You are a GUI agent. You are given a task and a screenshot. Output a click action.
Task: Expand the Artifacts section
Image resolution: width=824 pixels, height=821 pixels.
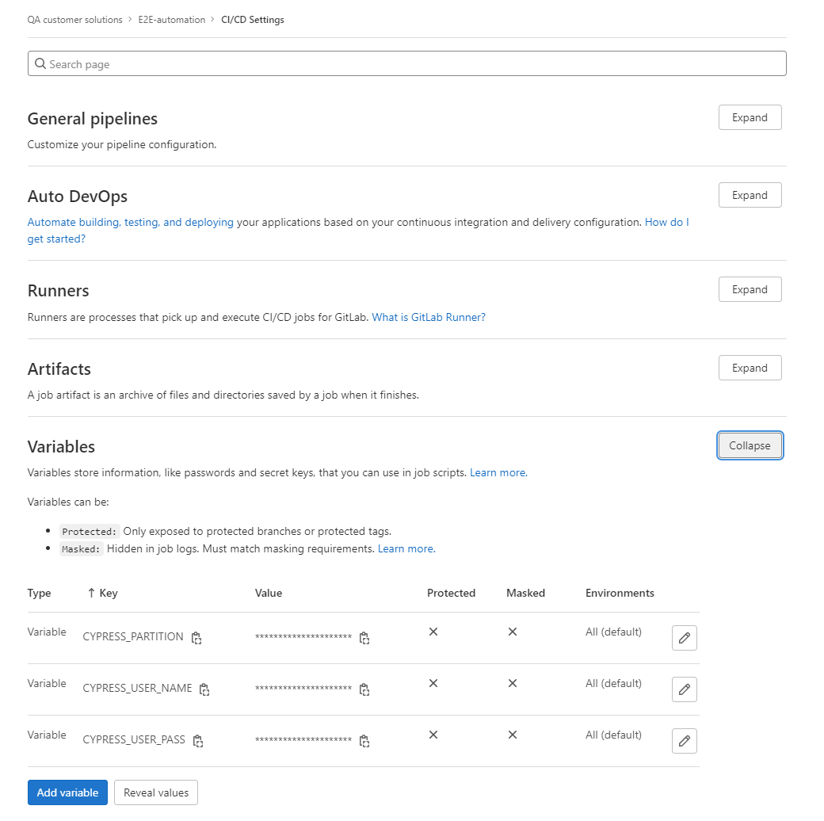tap(750, 368)
